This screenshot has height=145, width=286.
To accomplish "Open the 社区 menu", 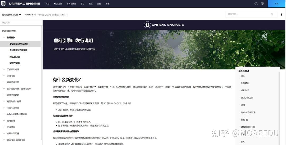I will click(x=91, y=4).
